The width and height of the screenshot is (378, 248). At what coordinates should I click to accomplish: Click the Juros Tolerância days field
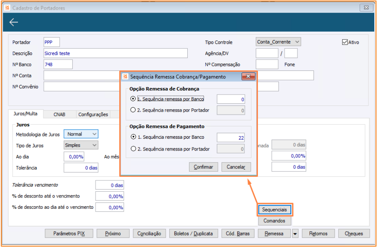81,168
